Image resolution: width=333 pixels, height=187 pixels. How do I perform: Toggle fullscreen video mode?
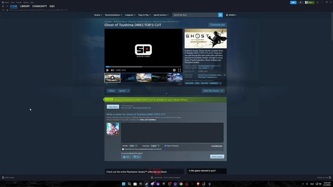(x=180, y=70)
